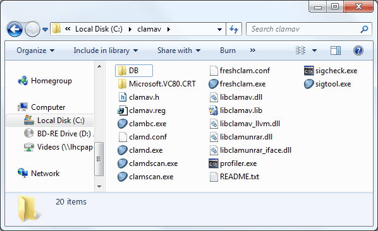Close the Explorer window
Screen dimensions: 378x231
tap(358, 7)
